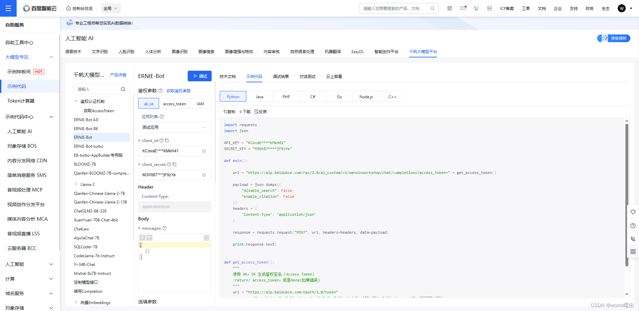Click the search magnifier in top search box
Viewport: 639px width, 311px height.
(432, 8)
